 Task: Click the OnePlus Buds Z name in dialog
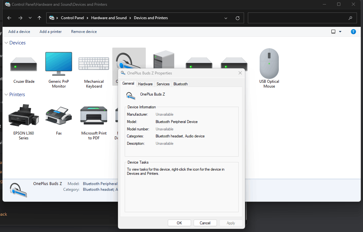click(152, 94)
